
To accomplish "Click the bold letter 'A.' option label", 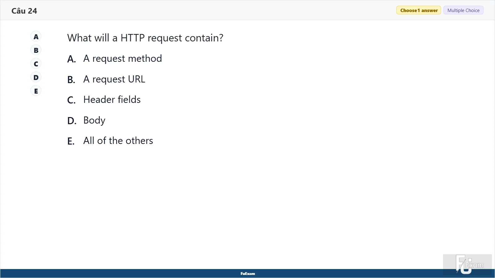I will point(71,59).
